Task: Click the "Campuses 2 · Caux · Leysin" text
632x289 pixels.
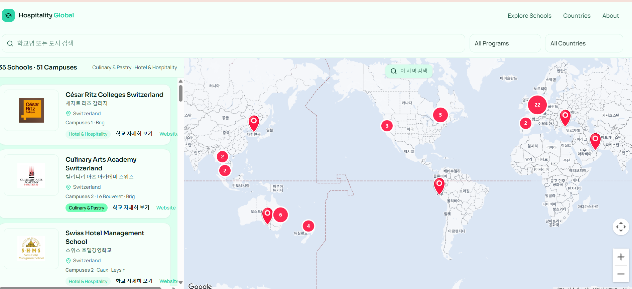Action: pos(95,270)
